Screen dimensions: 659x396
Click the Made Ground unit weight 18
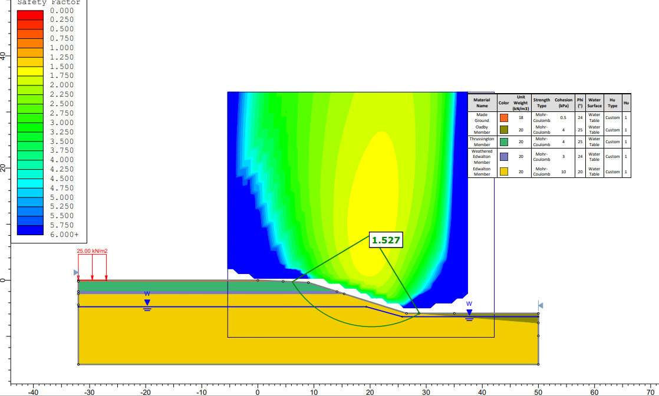point(520,118)
